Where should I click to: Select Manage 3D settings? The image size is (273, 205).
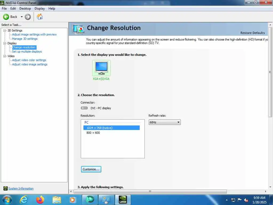coord(25,39)
